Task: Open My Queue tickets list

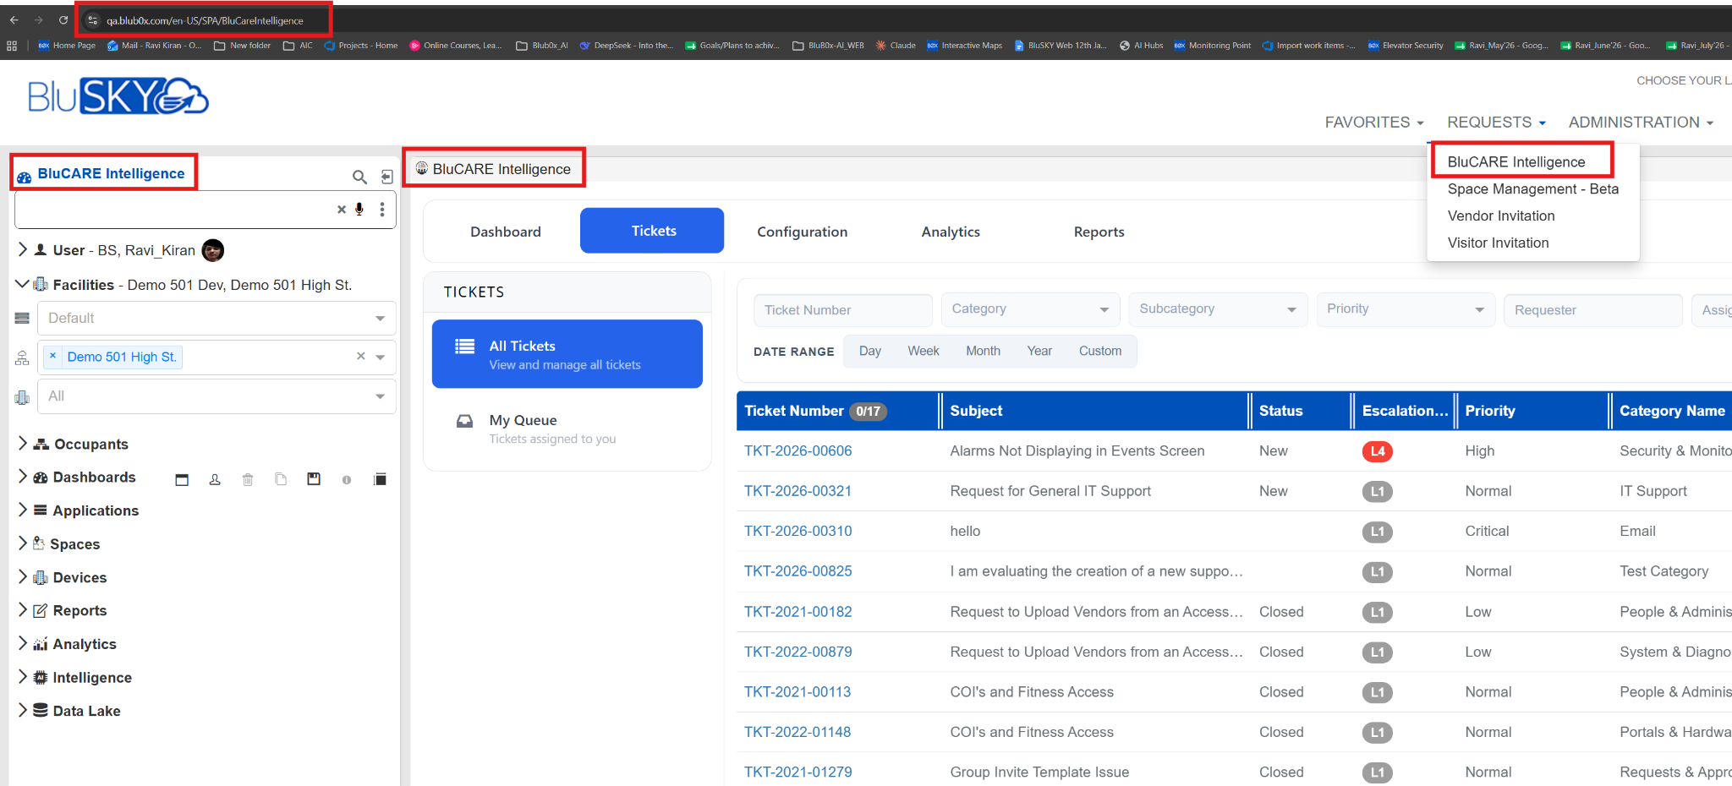Action: point(567,428)
